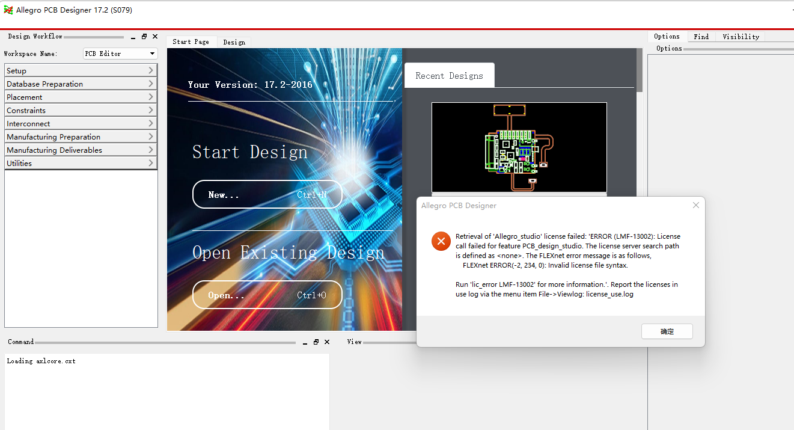Expand the Setup workflow section
The image size is (794, 430).
tap(81, 71)
